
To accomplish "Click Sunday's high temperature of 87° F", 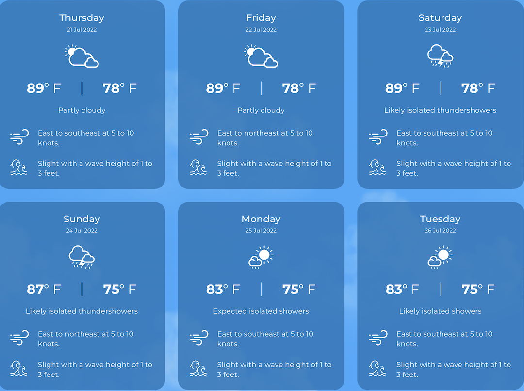I will [44, 289].
